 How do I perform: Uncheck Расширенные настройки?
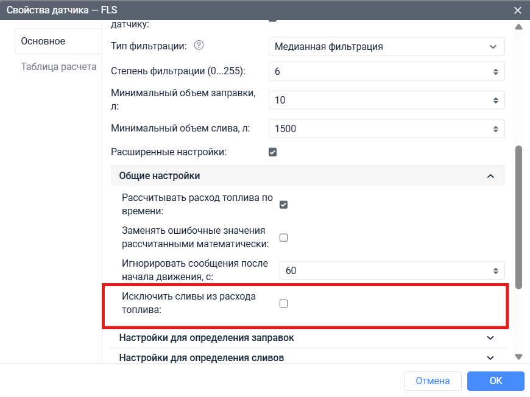coord(272,152)
